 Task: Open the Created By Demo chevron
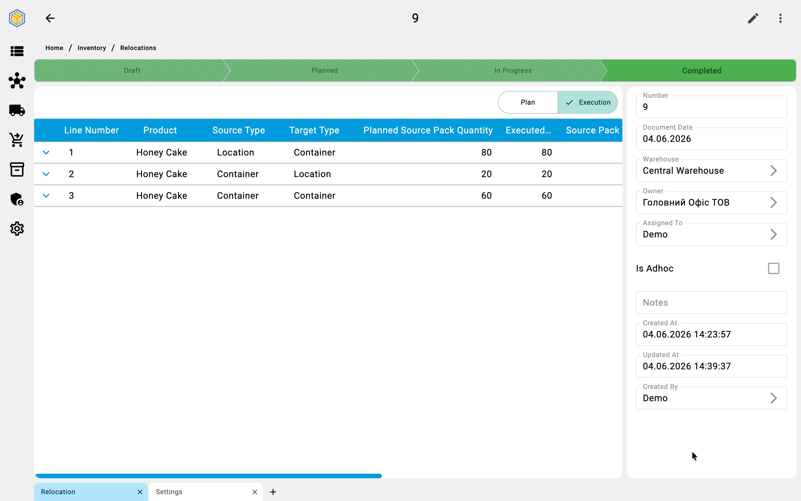(x=773, y=398)
